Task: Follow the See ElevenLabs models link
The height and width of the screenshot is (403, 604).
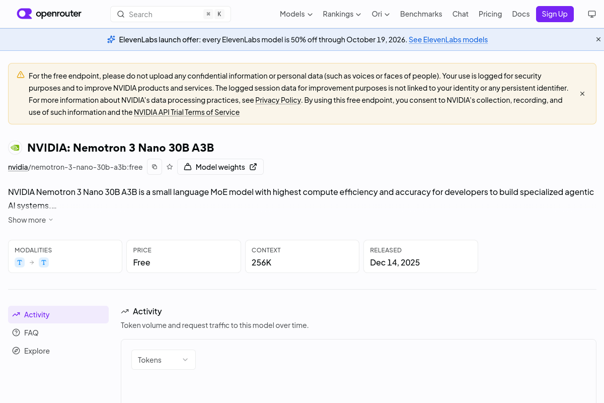Action: coord(448,40)
